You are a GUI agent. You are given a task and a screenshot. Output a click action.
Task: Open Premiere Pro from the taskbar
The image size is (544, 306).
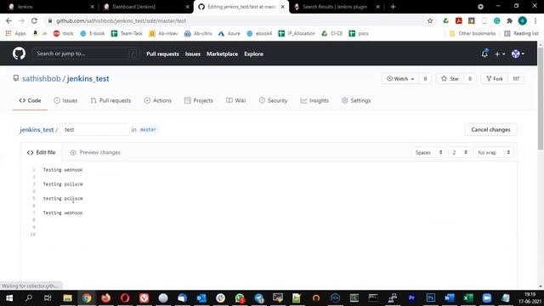click(x=411, y=297)
